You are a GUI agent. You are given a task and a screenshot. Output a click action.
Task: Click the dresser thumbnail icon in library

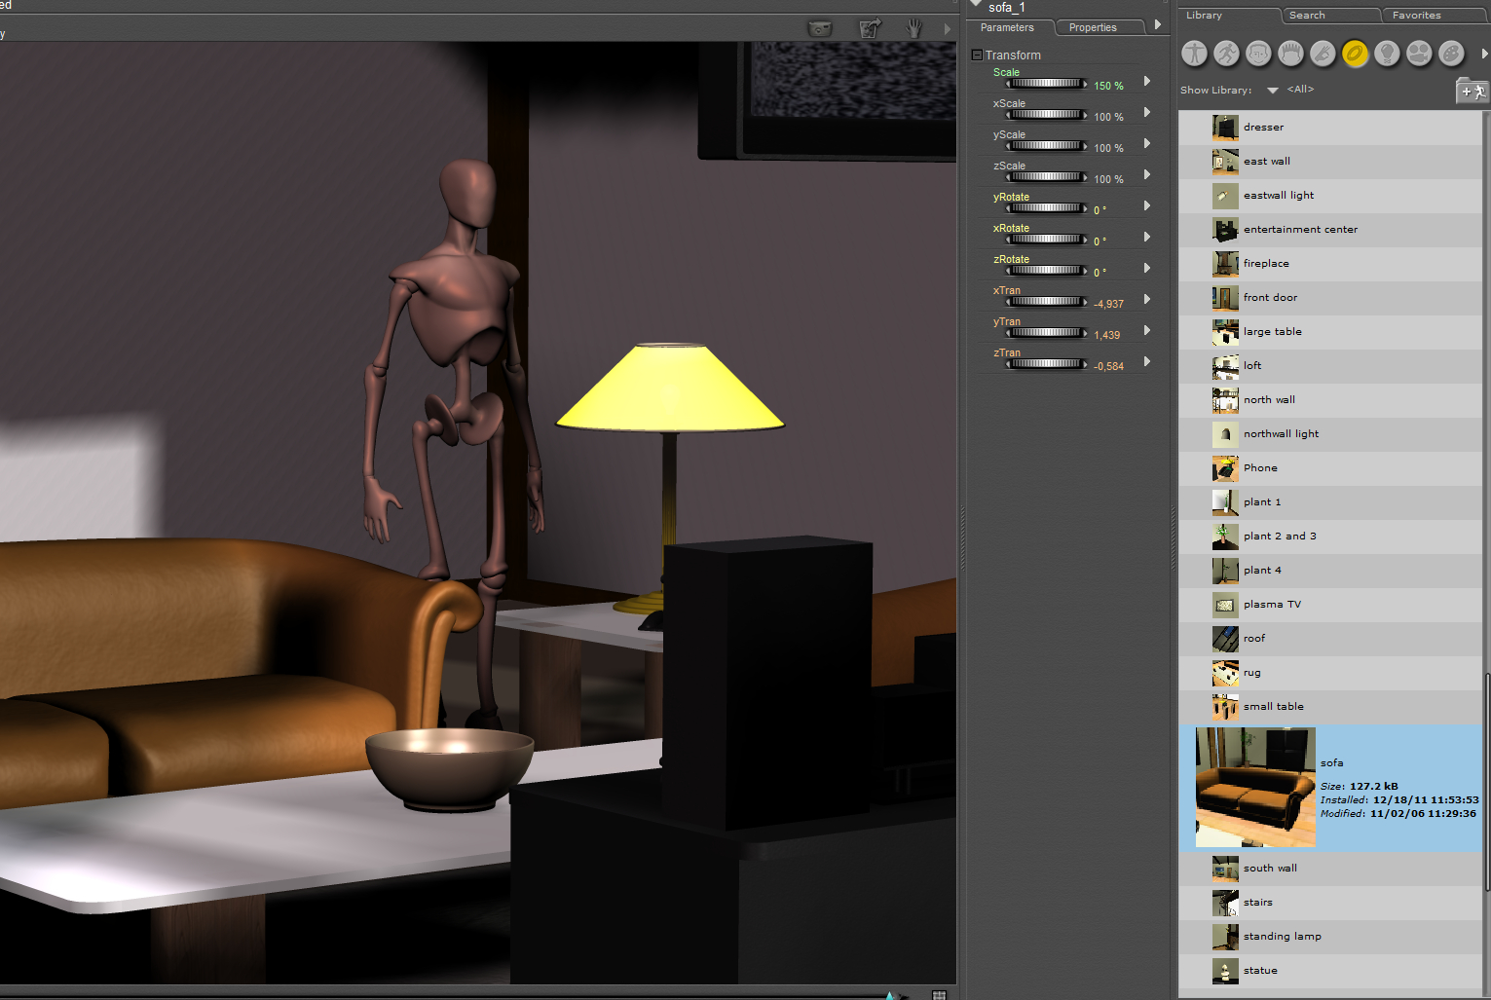point(1225,128)
